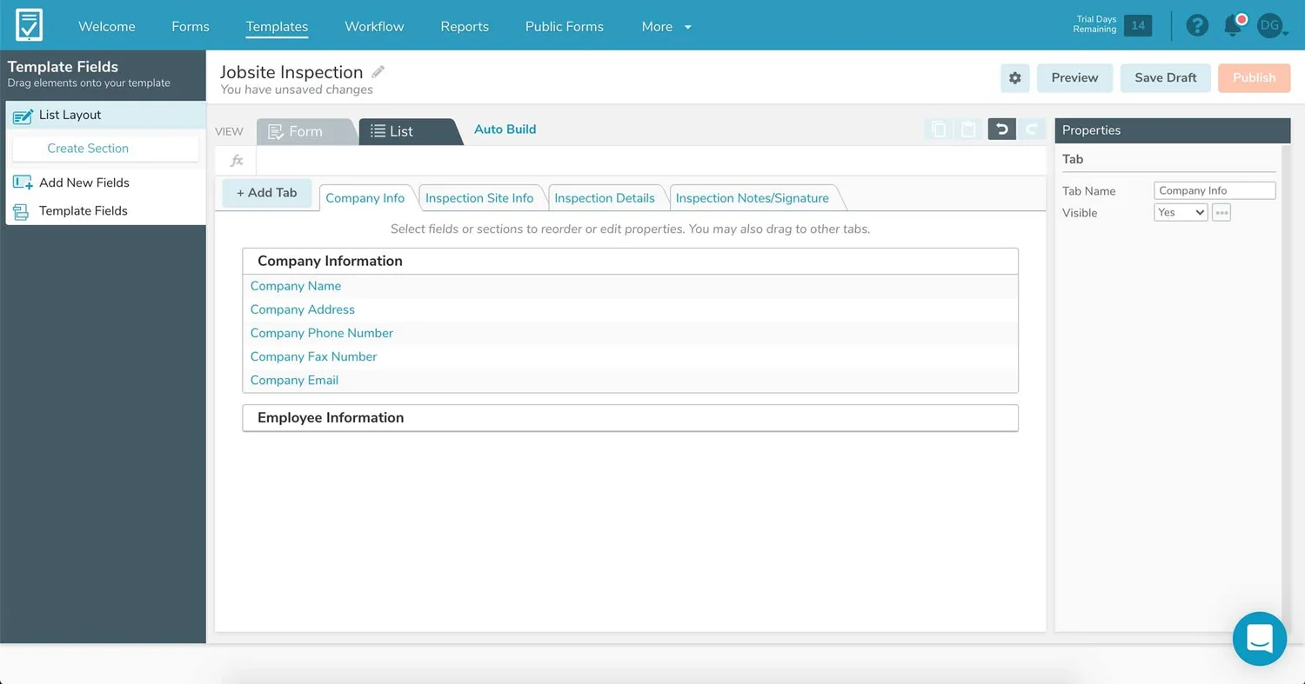This screenshot has width=1305, height=684.
Task: Open the help question mark icon
Action: pos(1197,25)
